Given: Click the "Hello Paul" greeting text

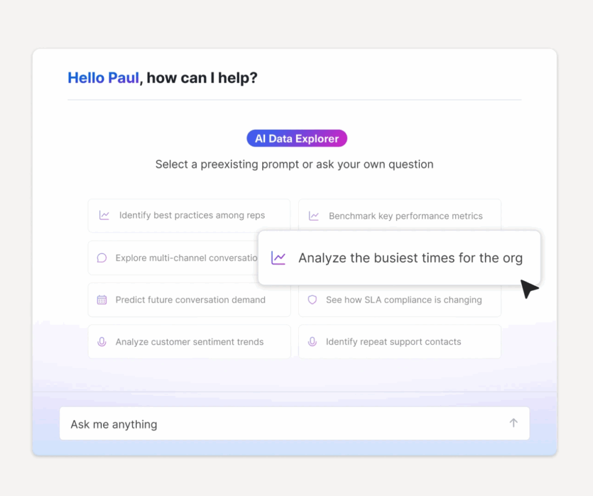Looking at the screenshot, I should (104, 78).
